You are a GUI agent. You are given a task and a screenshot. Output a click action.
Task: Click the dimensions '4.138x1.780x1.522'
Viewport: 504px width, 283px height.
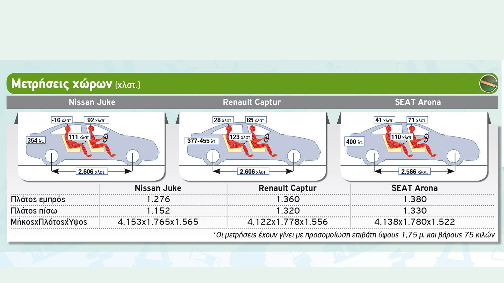tap(415, 222)
